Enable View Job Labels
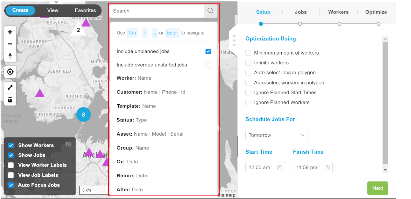Image resolution: width=411 pixels, height=199 pixels. [10, 175]
